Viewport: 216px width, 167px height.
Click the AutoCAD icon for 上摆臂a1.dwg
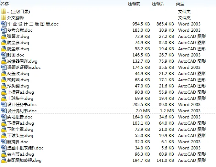tap(4, 92)
